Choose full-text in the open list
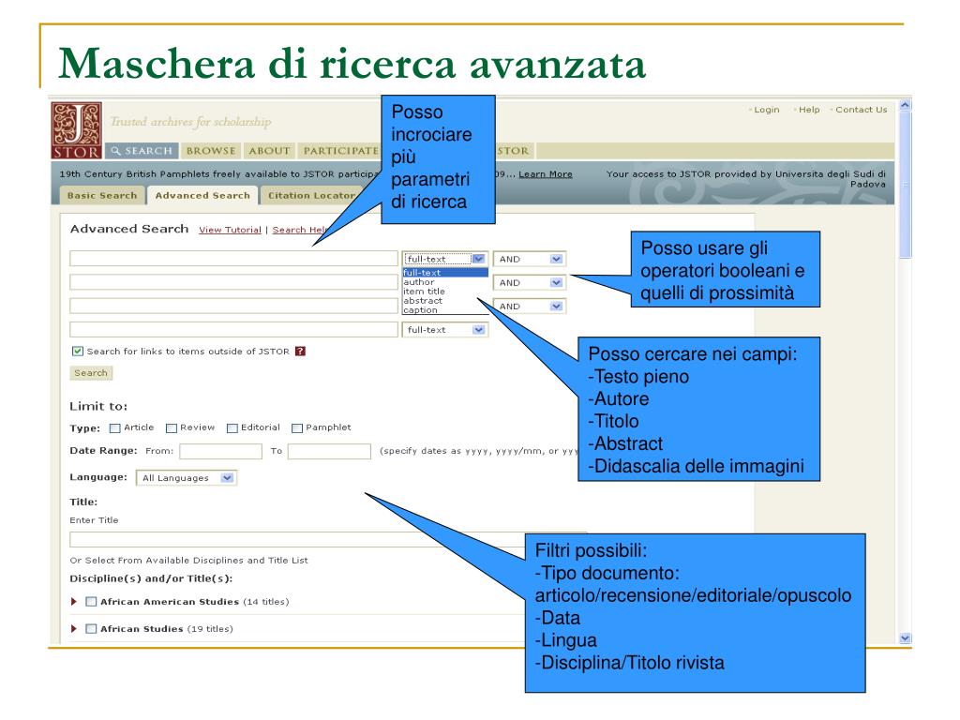 445,273
